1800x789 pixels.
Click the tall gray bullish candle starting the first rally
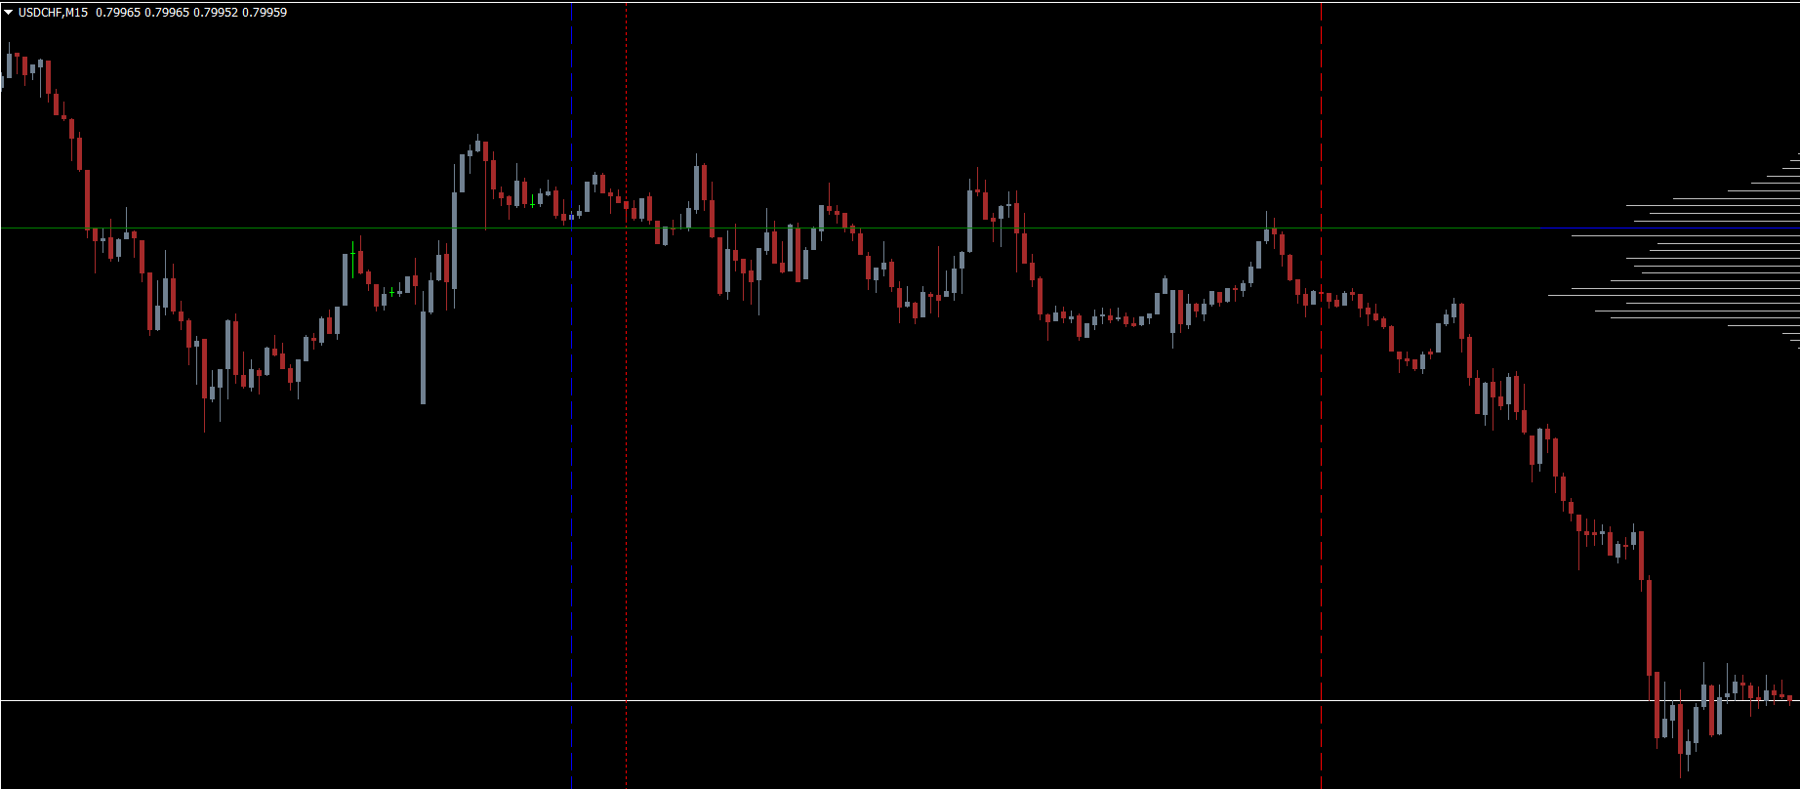click(454, 239)
